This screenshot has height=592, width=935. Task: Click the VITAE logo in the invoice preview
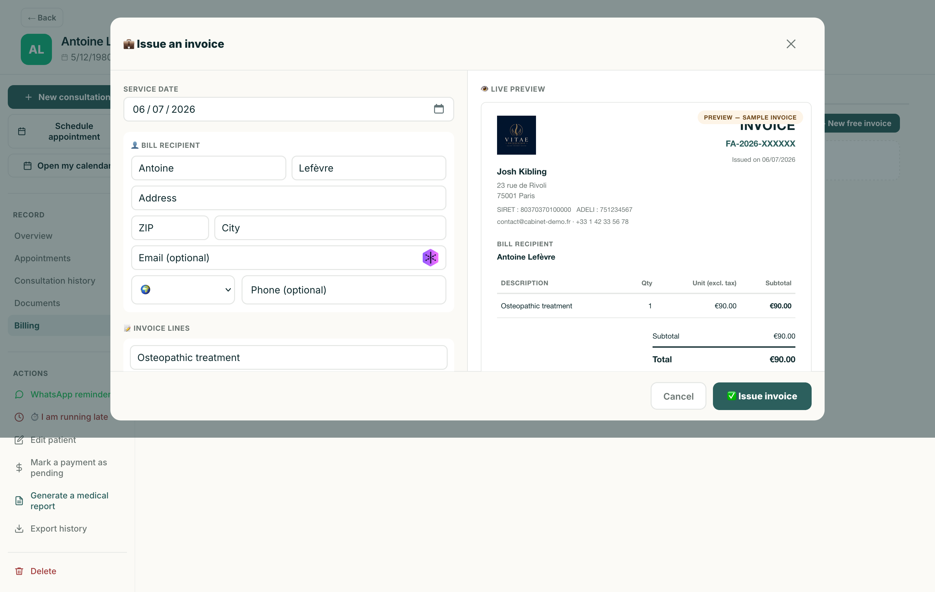pyautogui.click(x=517, y=135)
